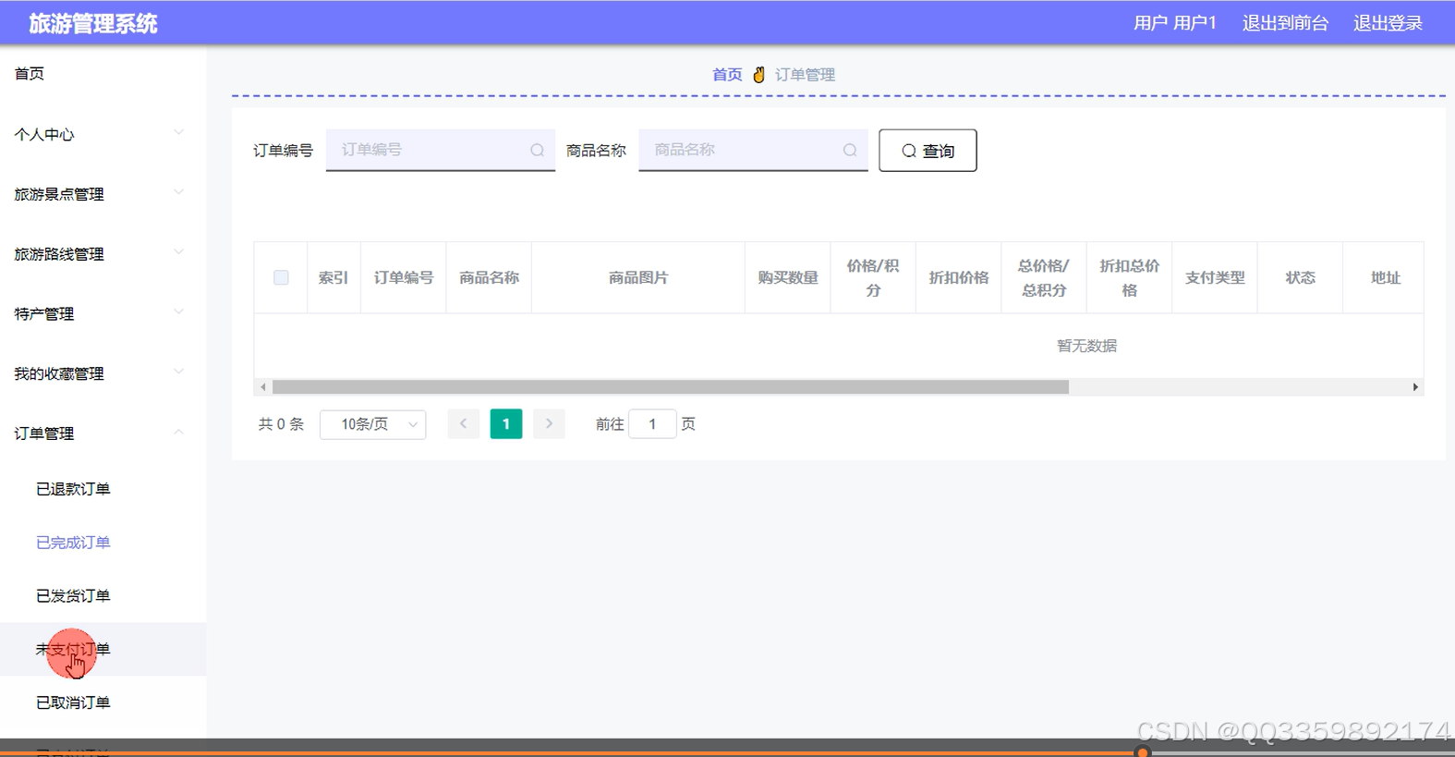Click the previous page arrow

(463, 423)
